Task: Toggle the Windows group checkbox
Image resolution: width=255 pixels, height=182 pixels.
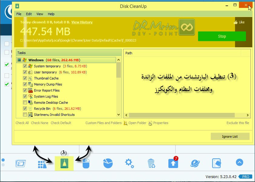Action: (x=19, y=60)
